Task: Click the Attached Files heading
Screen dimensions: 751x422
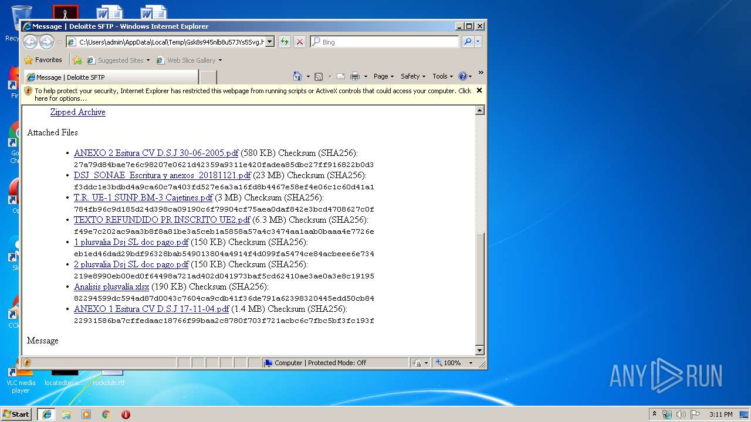Action: point(52,132)
